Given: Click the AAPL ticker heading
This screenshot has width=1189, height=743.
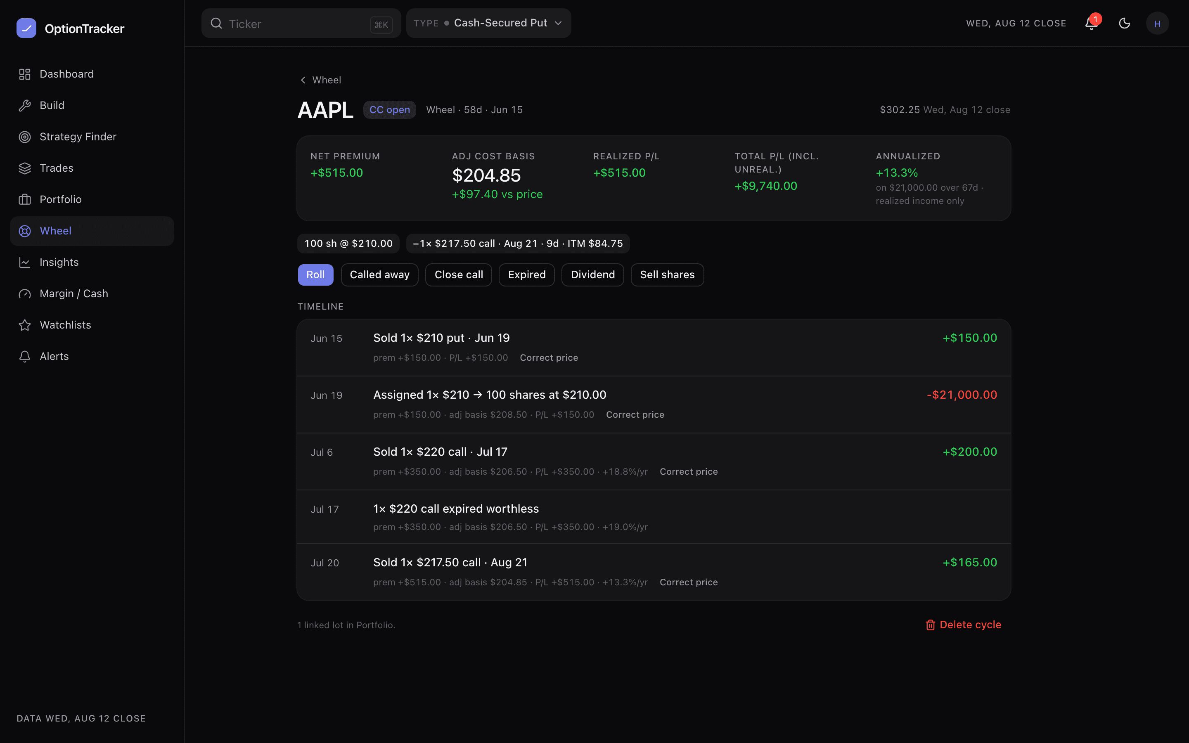Looking at the screenshot, I should coord(325,110).
